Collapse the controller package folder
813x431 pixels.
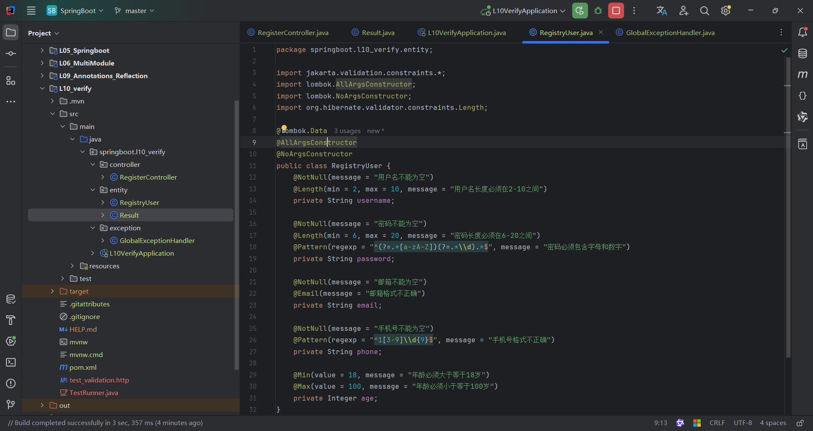pyautogui.click(x=93, y=164)
